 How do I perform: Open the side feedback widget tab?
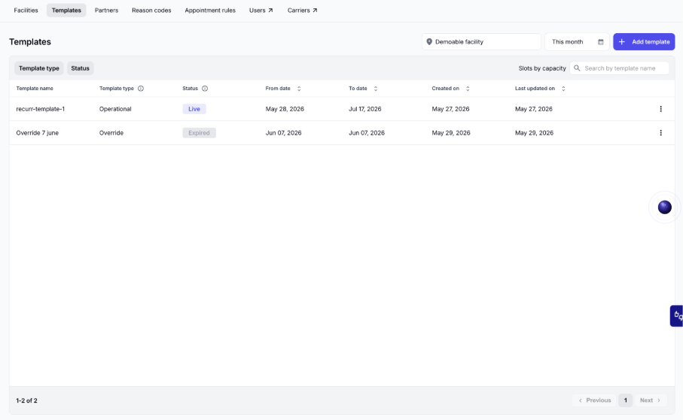(x=676, y=316)
